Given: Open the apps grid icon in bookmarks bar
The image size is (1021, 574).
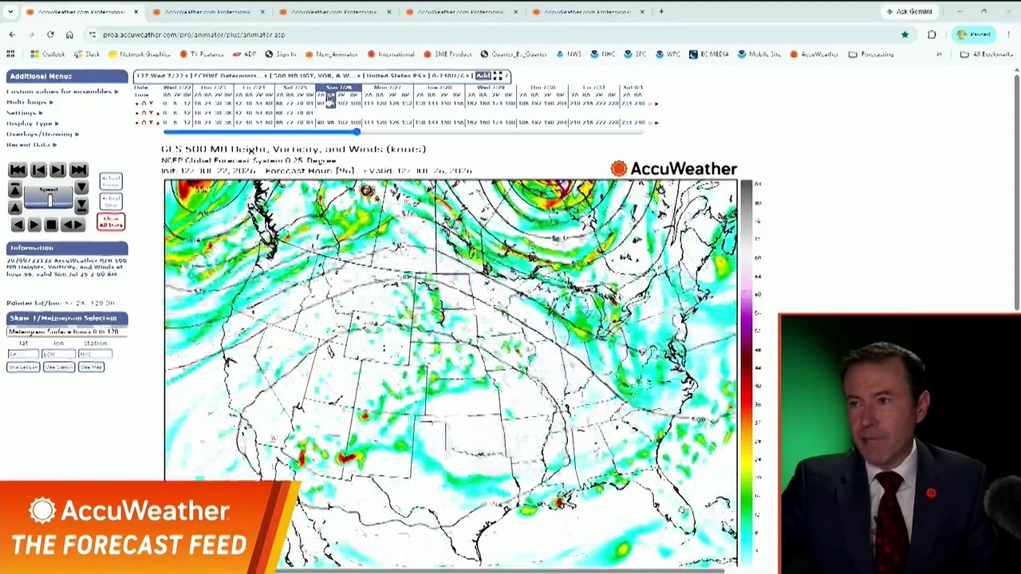Looking at the screenshot, I should (10, 54).
